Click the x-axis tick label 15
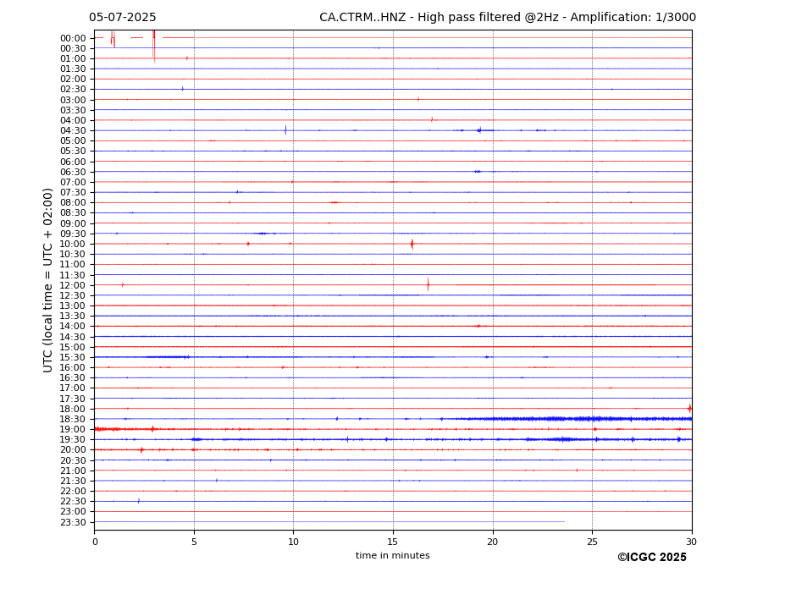Screen dimensions: 785x589 tap(393, 542)
